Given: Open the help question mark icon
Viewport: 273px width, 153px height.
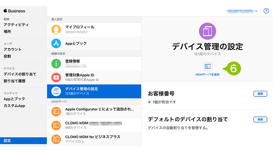Looking at the screenshot, I should tap(266, 11).
